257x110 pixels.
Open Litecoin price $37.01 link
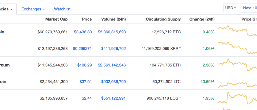click(86, 81)
